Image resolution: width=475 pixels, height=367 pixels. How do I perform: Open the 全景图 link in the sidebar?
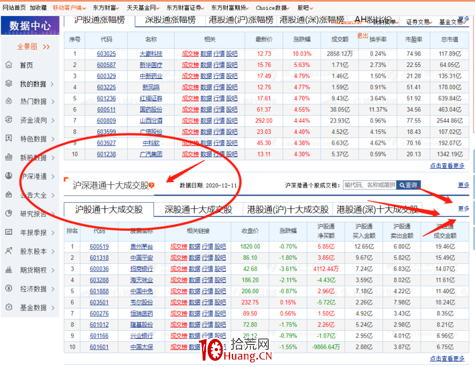tap(27, 47)
